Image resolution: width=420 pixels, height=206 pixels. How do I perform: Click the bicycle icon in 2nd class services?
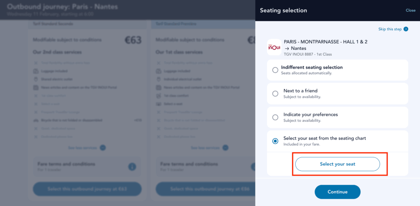click(x=36, y=120)
